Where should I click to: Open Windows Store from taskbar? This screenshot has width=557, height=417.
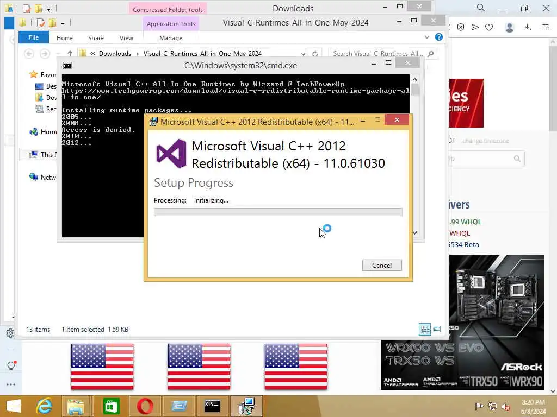pos(111,406)
